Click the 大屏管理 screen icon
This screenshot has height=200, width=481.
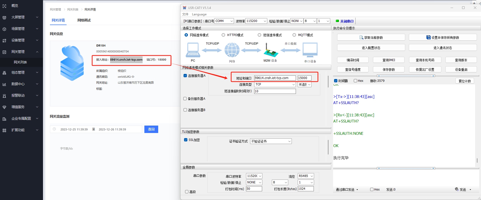(x=4, y=17)
